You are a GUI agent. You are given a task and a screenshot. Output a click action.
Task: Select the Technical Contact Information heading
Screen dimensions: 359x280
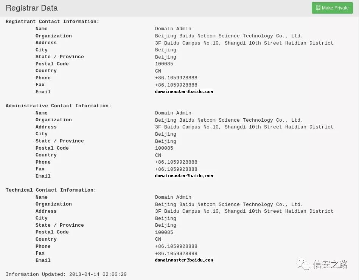51,190
